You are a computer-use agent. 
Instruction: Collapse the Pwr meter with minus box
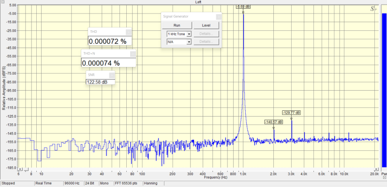pos(385,177)
